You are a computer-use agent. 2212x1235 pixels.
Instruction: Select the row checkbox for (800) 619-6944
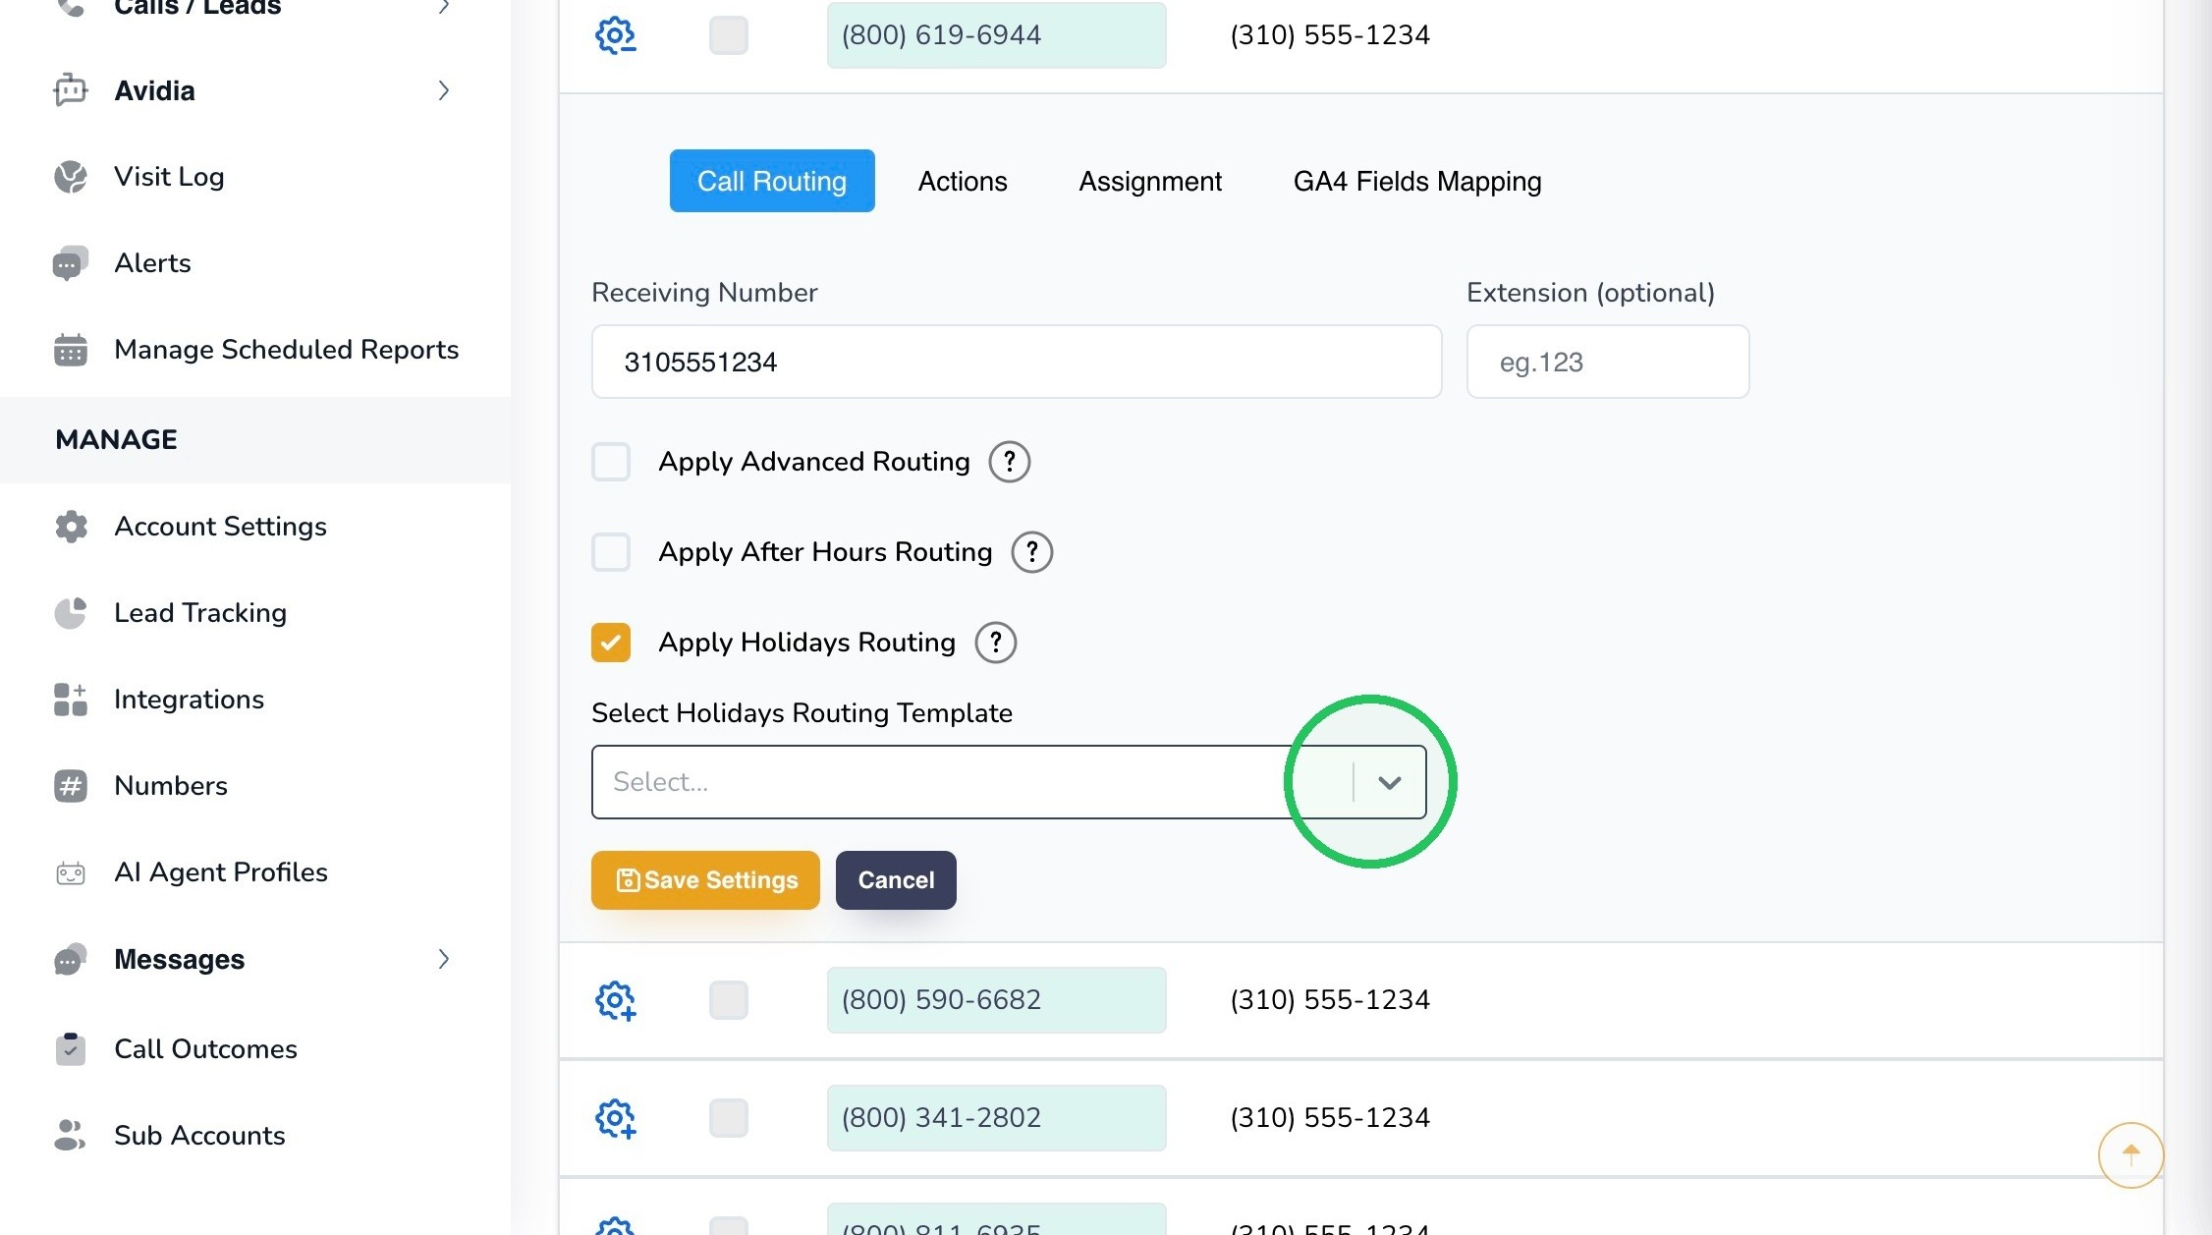coord(729,35)
